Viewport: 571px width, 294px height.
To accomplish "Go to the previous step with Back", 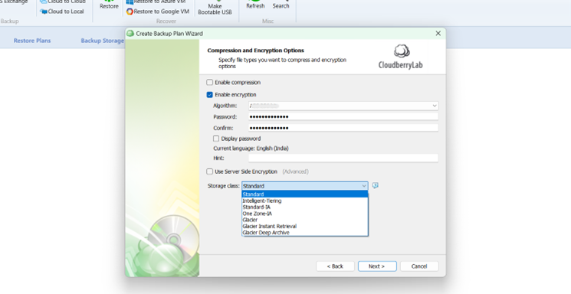I will tap(335, 266).
